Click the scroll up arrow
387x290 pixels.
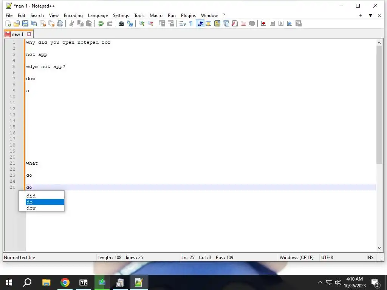coord(379,43)
